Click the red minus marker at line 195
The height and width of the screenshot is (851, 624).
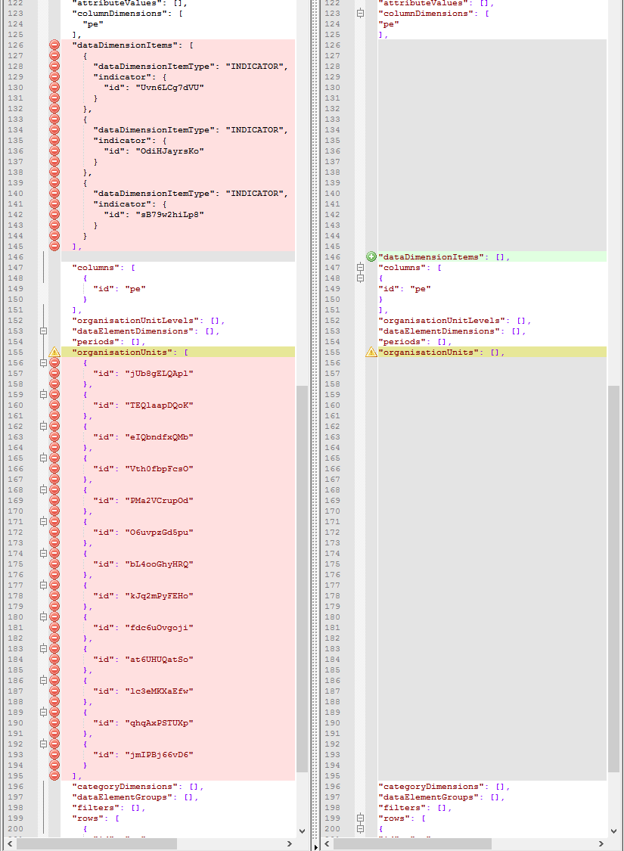(x=54, y=776)
